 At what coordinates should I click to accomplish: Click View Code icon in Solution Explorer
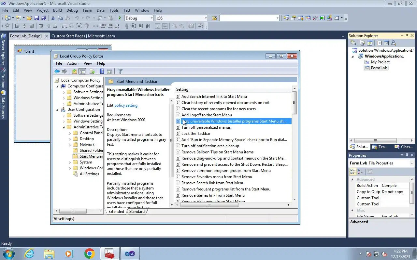379,43
